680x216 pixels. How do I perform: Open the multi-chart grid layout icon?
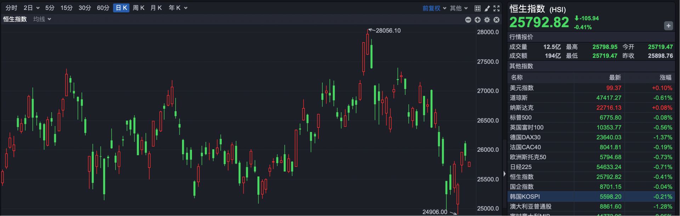pyautogui.click(x=477, y=8)
